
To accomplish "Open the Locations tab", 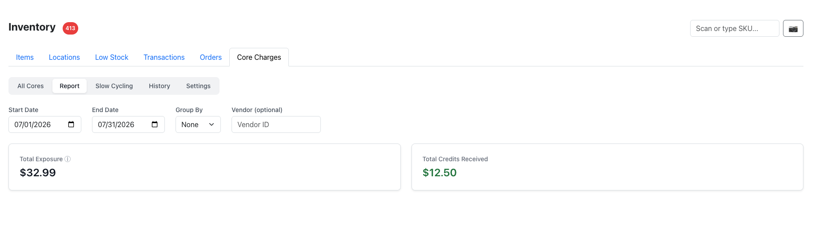I will click(64, 57).
